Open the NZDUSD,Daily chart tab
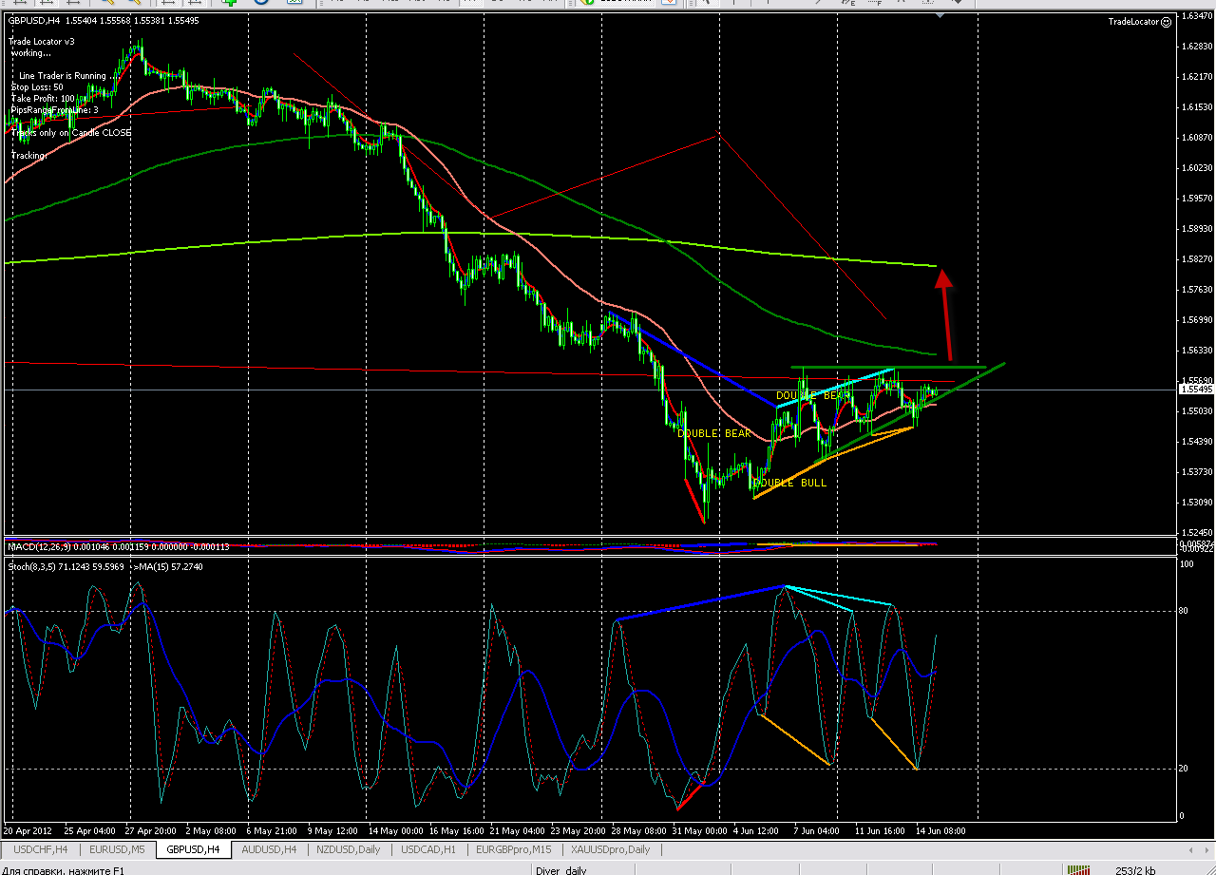 (x=349, y=849)
